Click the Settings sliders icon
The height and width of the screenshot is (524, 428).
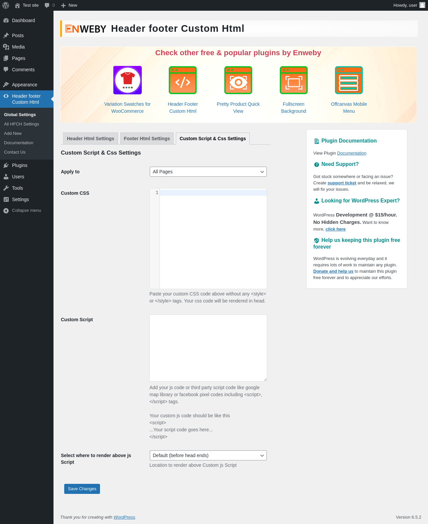[x=6, y=199]
